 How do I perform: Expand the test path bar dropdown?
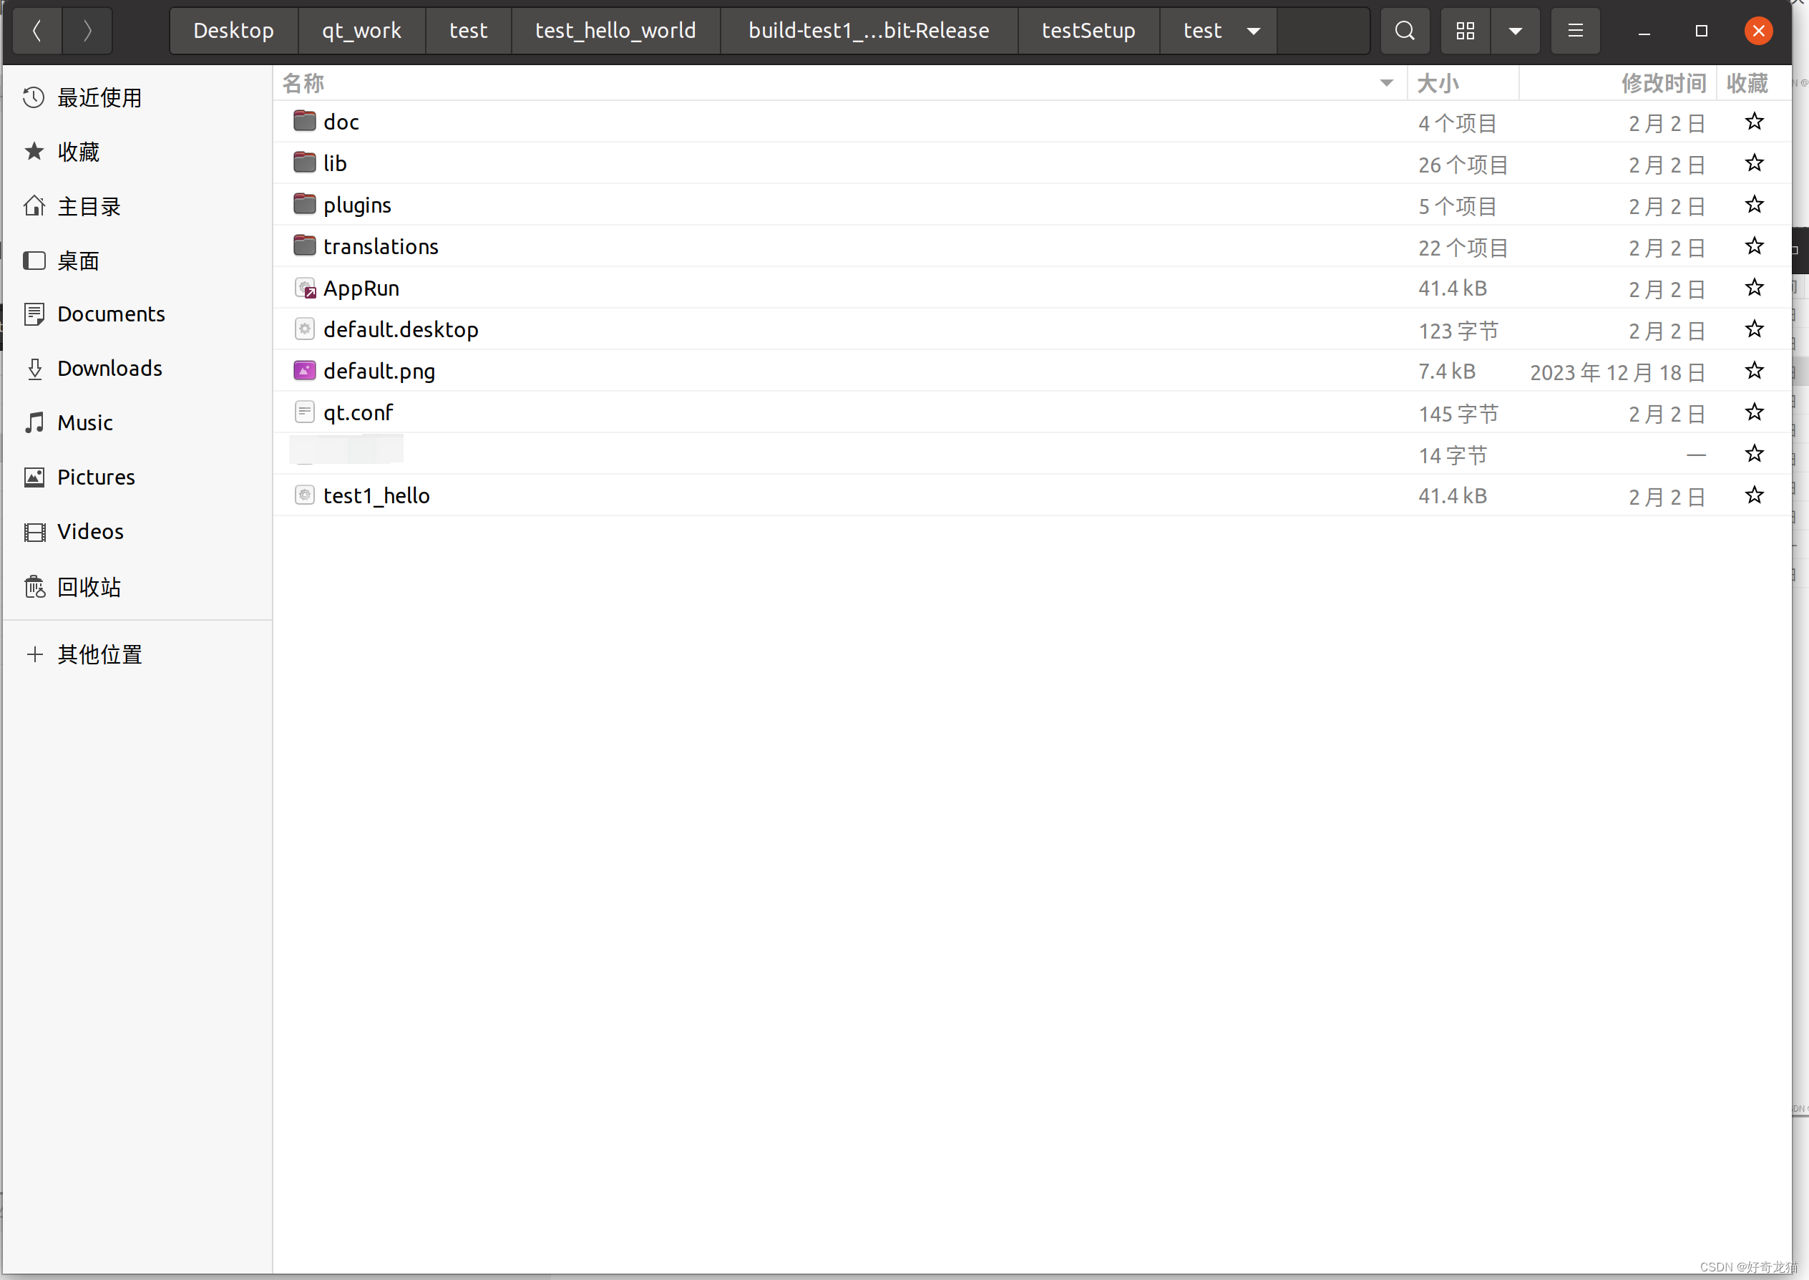[x=1253, y=31]
